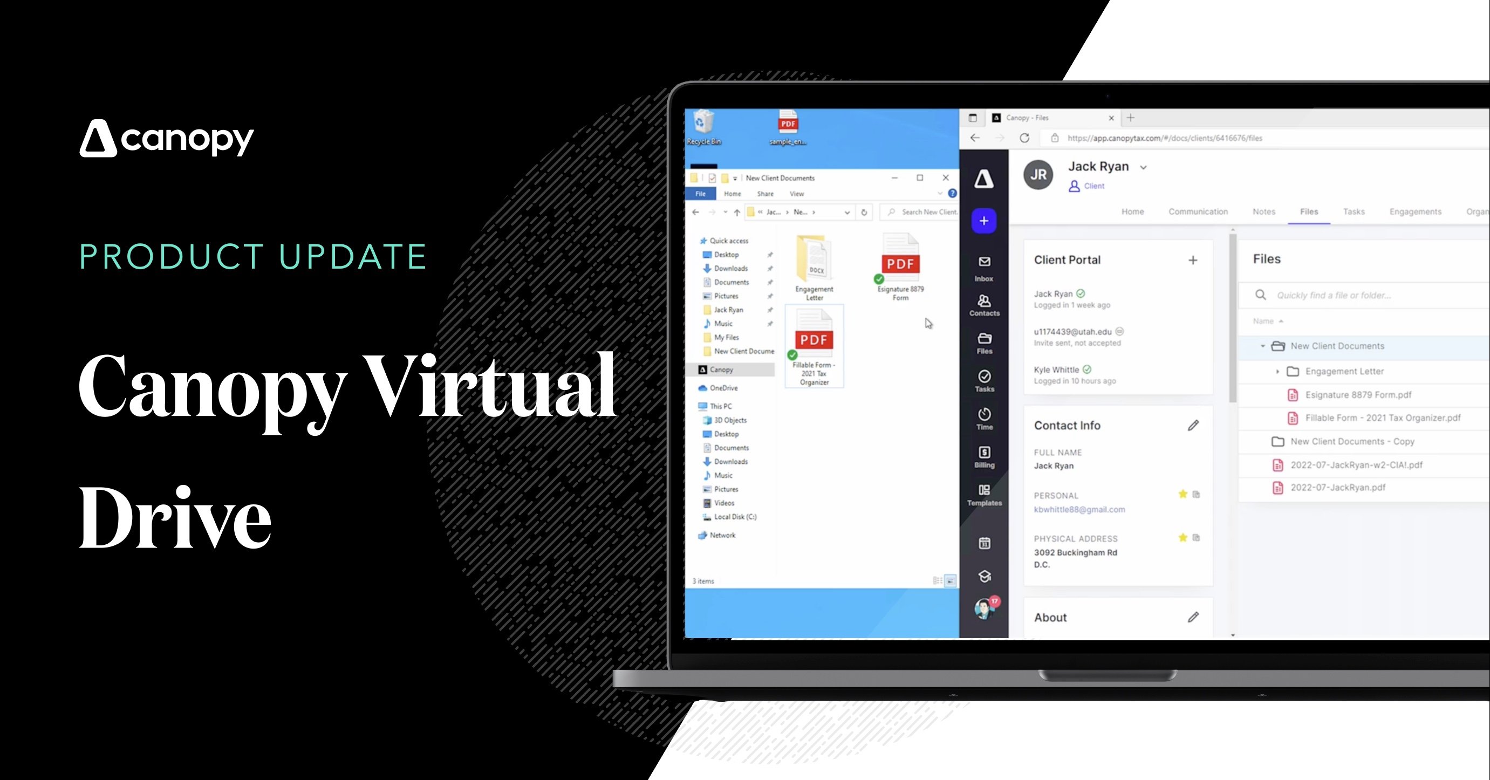Click Add to Client Portal button

point(1192,260)
